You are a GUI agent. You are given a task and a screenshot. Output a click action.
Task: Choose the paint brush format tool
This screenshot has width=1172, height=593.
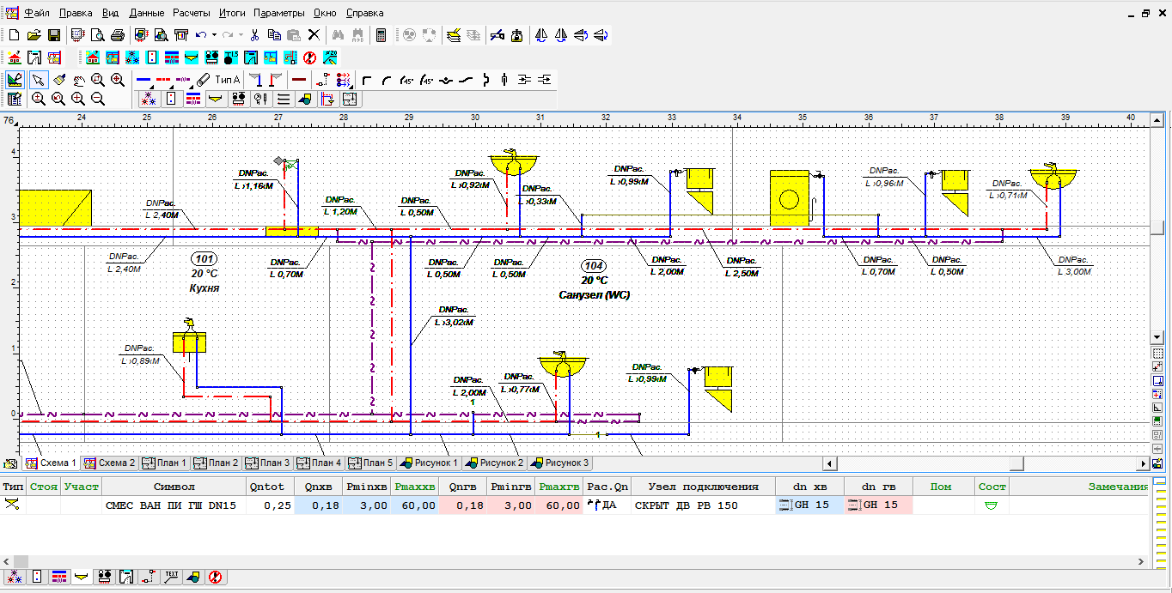tap(58, 80)
